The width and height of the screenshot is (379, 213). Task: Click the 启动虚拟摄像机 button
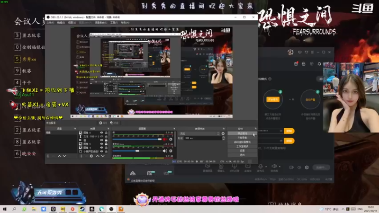[242, 142]
